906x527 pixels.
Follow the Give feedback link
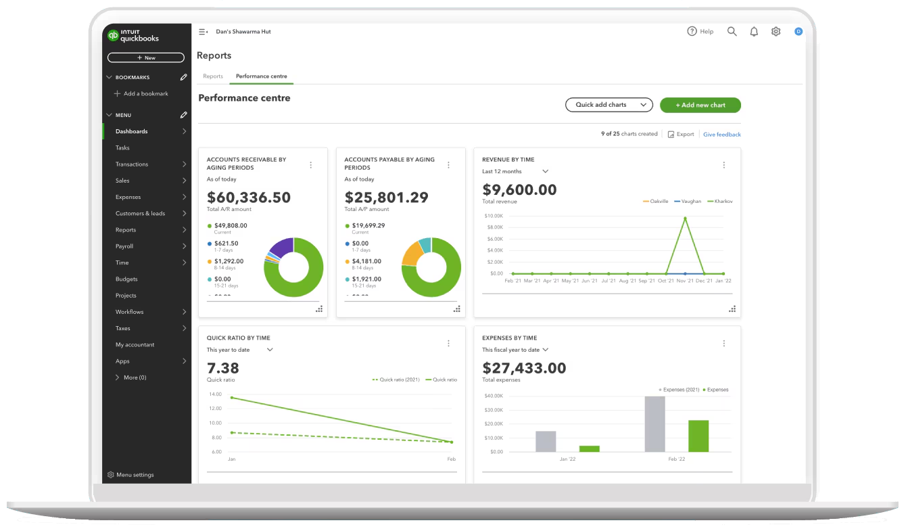tap(721, 135)
